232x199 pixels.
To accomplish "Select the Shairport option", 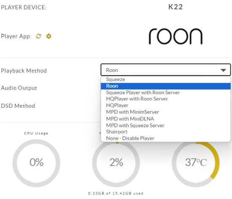I will (x=166, y=132).
